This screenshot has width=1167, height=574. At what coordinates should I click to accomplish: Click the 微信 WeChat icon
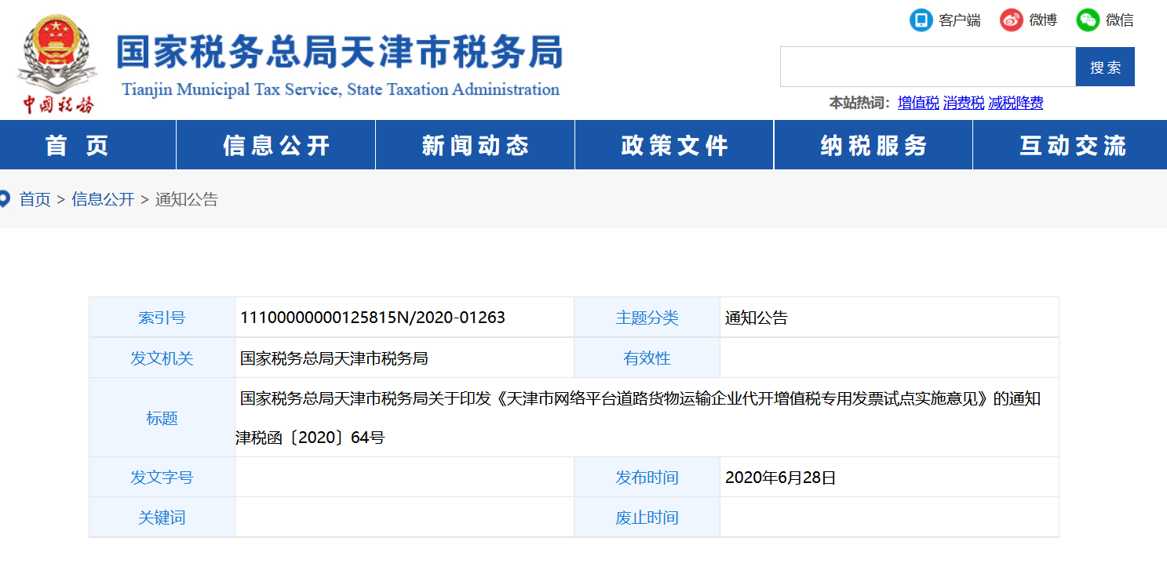coord(1088,20)
